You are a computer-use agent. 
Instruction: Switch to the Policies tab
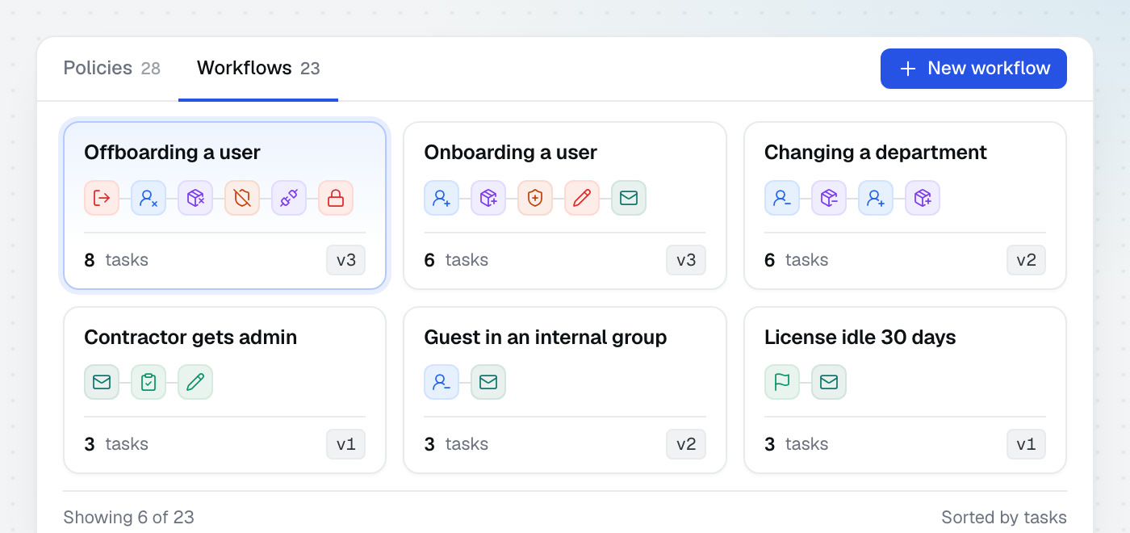[112, 69]
